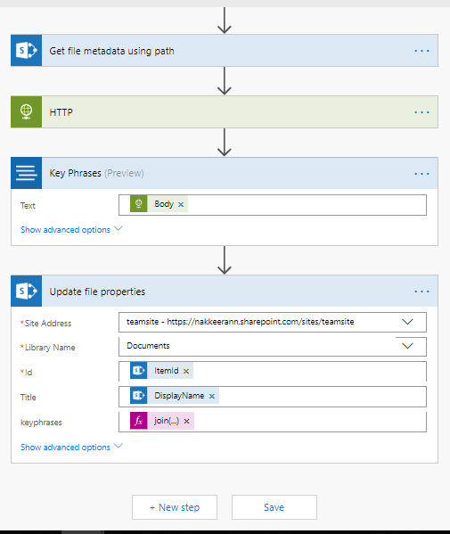Click the 'Documents' library name value

pyautogui.click(x=148, y=346)
